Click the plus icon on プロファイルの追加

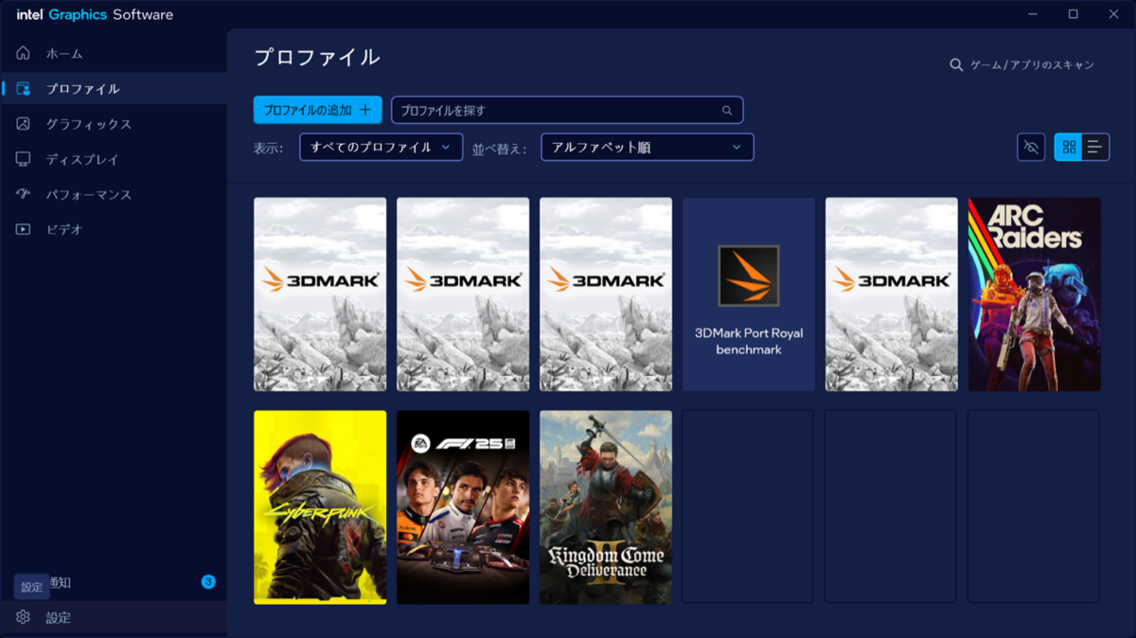point(365,110)
